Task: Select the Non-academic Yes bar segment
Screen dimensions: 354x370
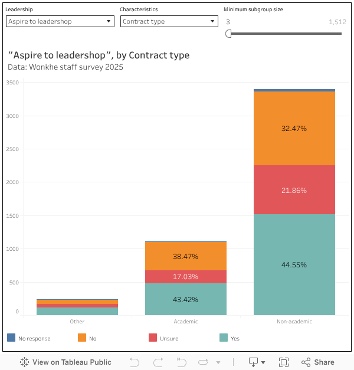Action: click(294, 264)
